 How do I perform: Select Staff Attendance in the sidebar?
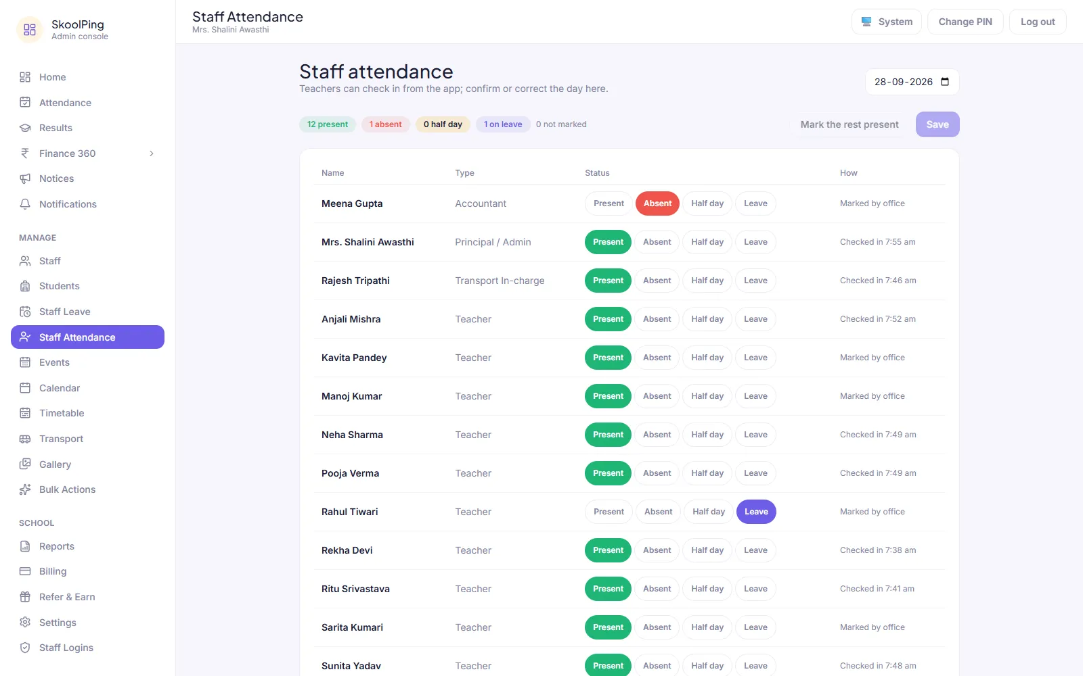tap(87, 337)
